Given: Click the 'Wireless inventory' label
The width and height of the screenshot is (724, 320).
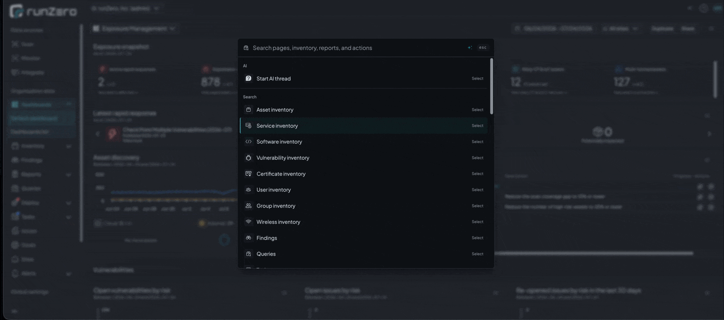Looking at the screenshot, I should click(278, 222).
